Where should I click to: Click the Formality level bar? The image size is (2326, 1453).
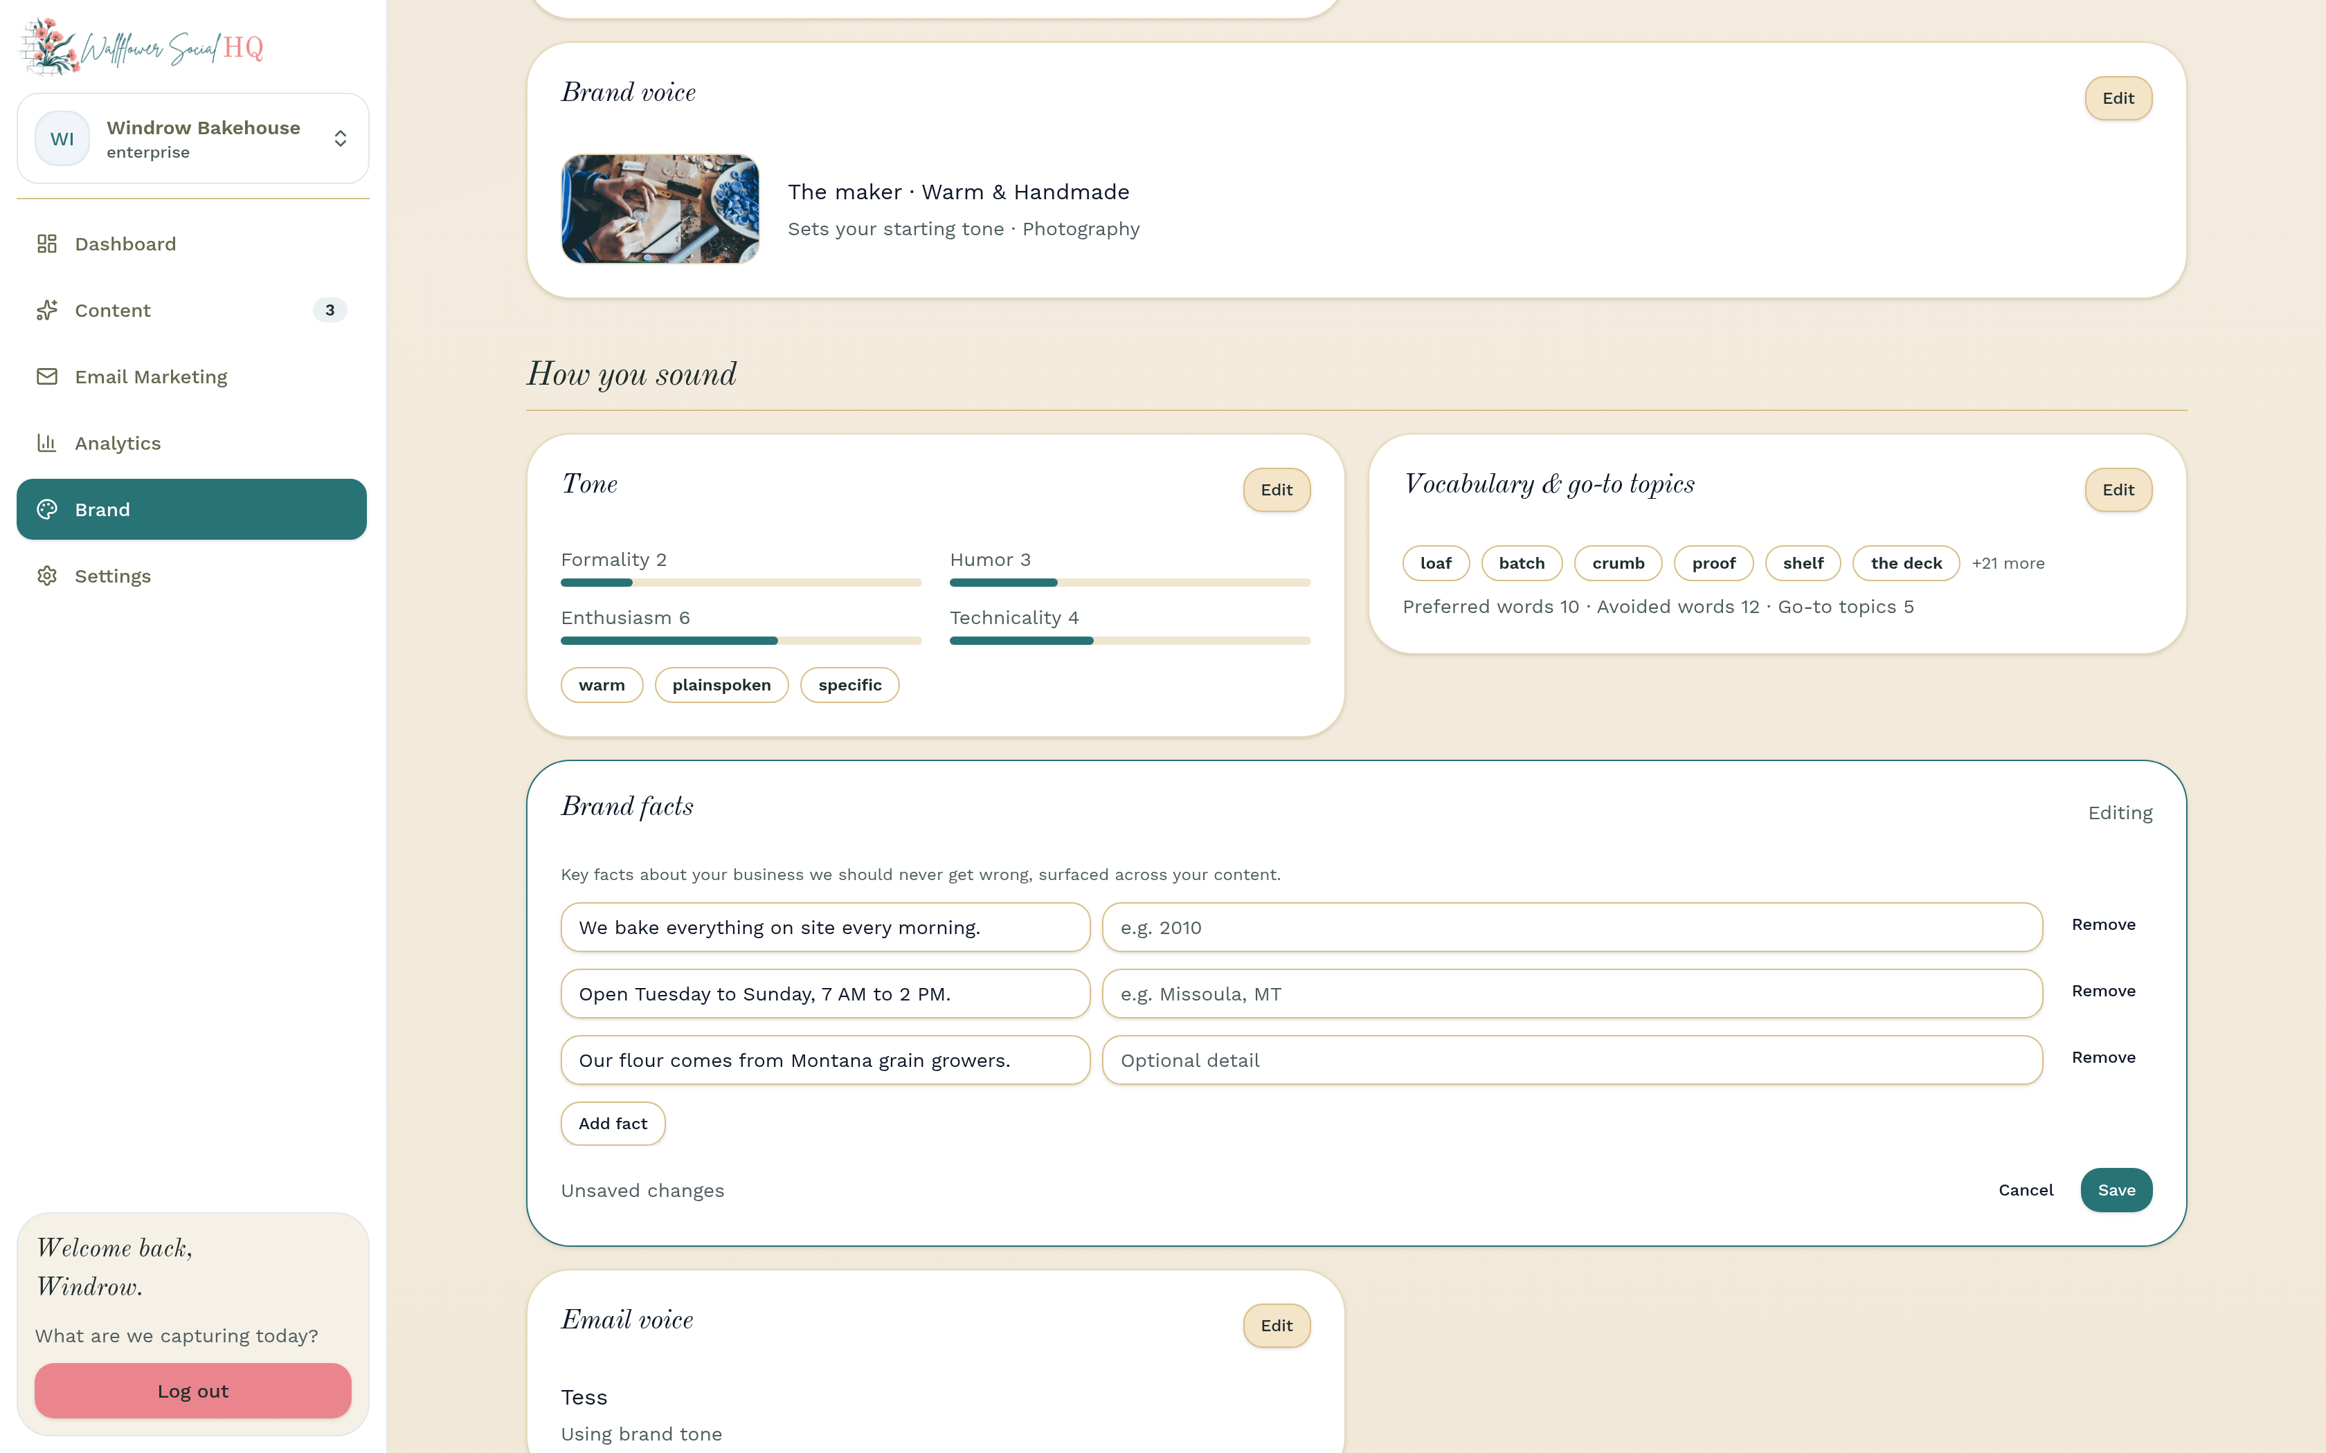(x=741, y=583)
